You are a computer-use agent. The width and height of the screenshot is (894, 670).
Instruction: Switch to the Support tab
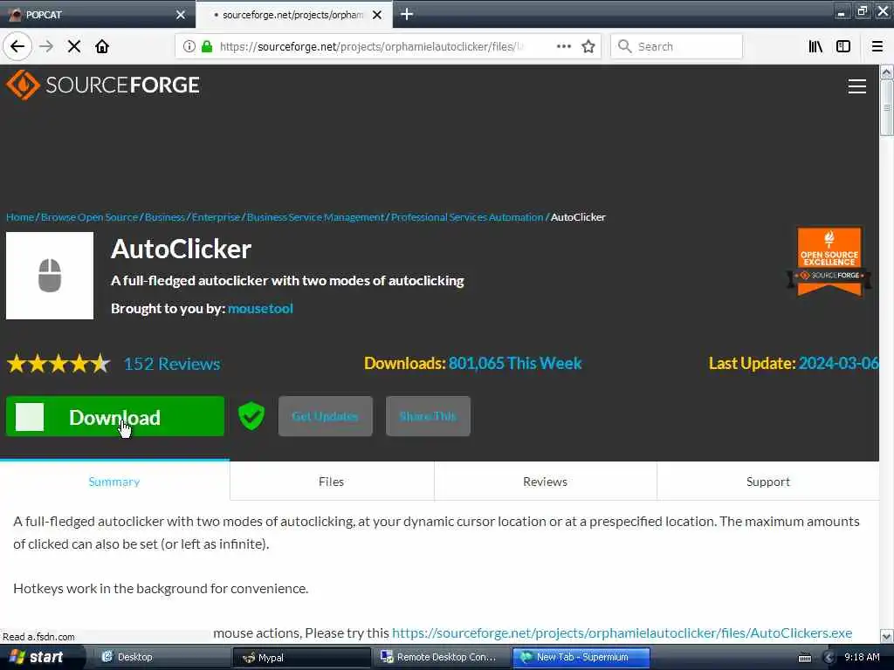pos(768,482)
